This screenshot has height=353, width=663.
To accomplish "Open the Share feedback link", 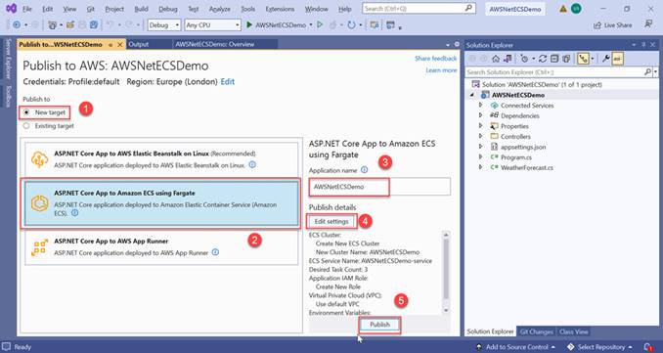I will click(435, 59).
